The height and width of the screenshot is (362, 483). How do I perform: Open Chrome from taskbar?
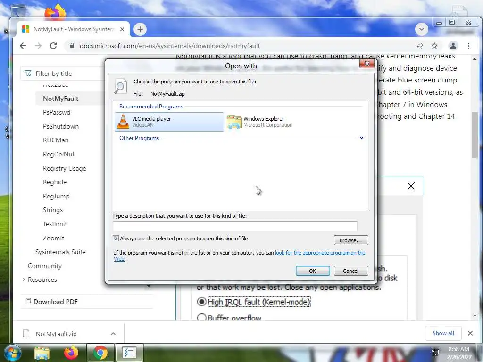tap(100, 353)
